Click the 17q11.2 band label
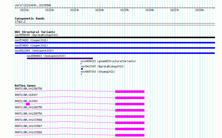The height and width of the screenshot is (138, 222). click(x=20, y=21)
